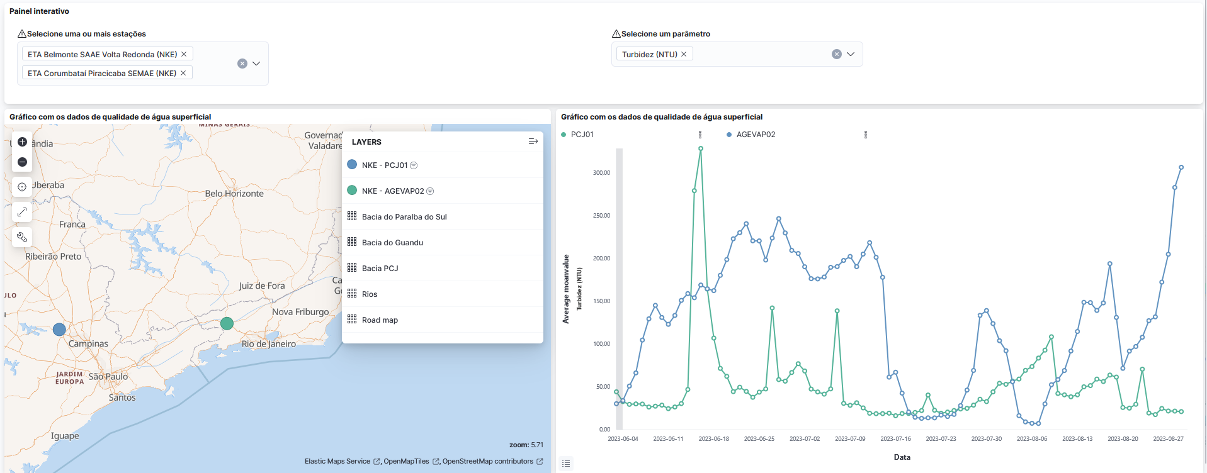Click the blue PCJ01 station marker on map
1207x473 pixels.
point(59,330)
